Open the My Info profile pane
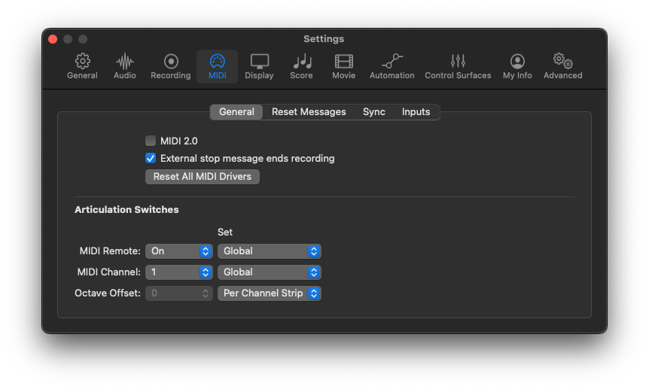649x389 pixels. [517, 66]
